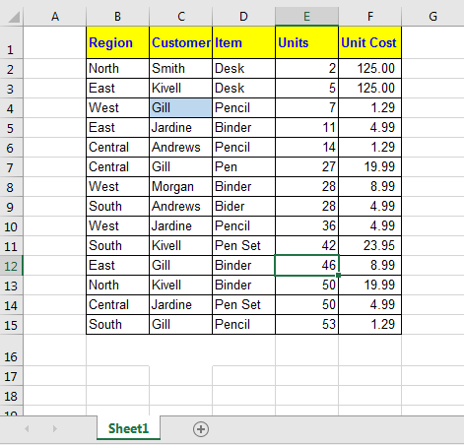Select the 23.95 unit cost cell
The height and width of the screenshot is (445, 464).
pyautogui.click(x=369, y=245)
